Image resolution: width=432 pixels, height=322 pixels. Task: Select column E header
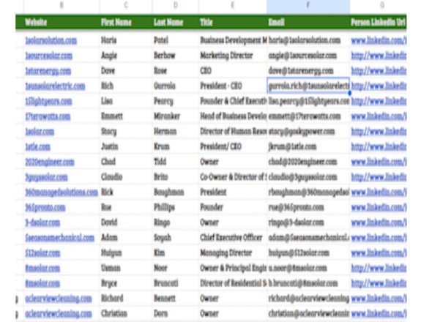(x=233, y=6)
